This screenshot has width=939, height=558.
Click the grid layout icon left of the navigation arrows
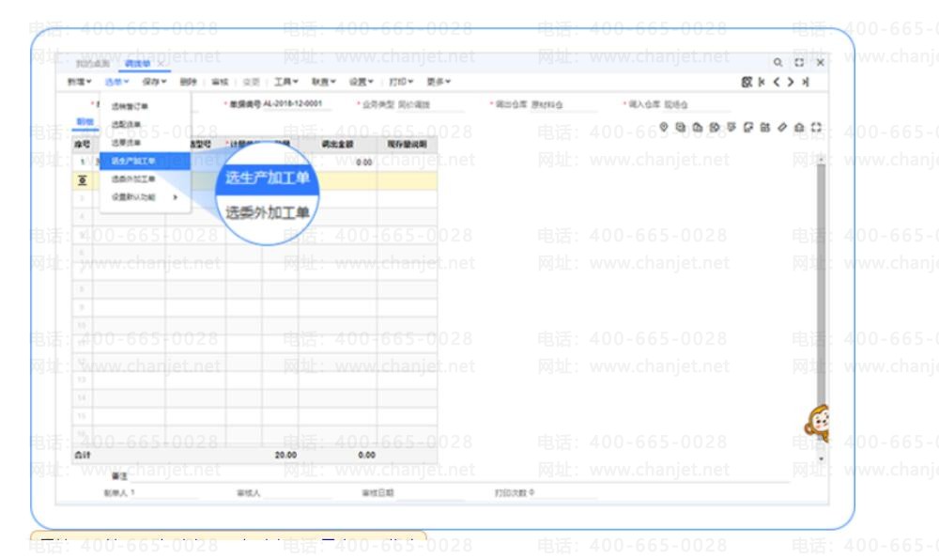coord(747,82)
